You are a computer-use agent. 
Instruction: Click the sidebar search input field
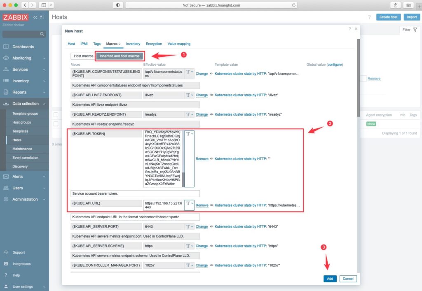(21, 34)
